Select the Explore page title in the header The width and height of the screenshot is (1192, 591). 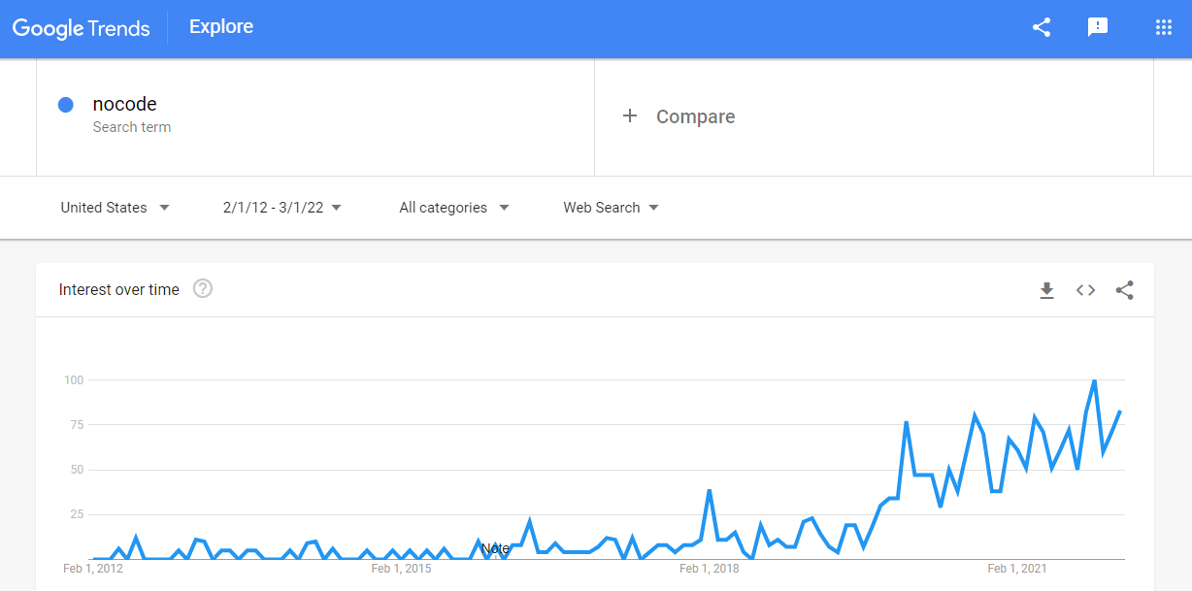pos(221,27)
